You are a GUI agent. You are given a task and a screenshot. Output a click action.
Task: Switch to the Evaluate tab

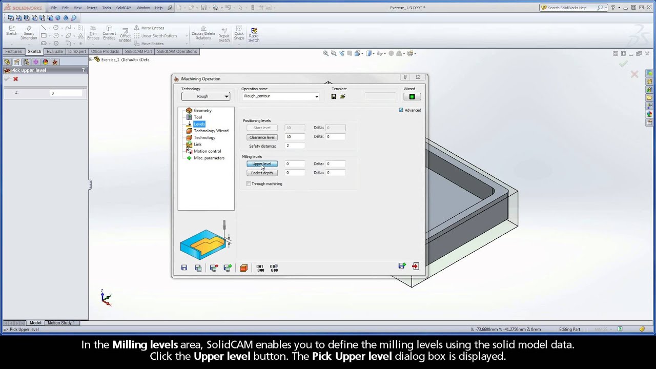54,52
